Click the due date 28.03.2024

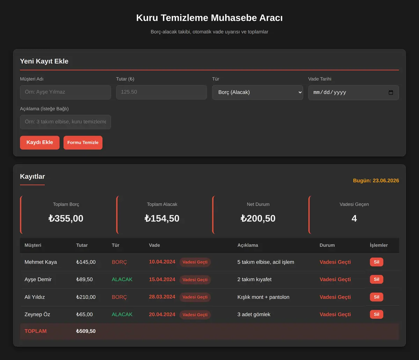click(162, 297)
